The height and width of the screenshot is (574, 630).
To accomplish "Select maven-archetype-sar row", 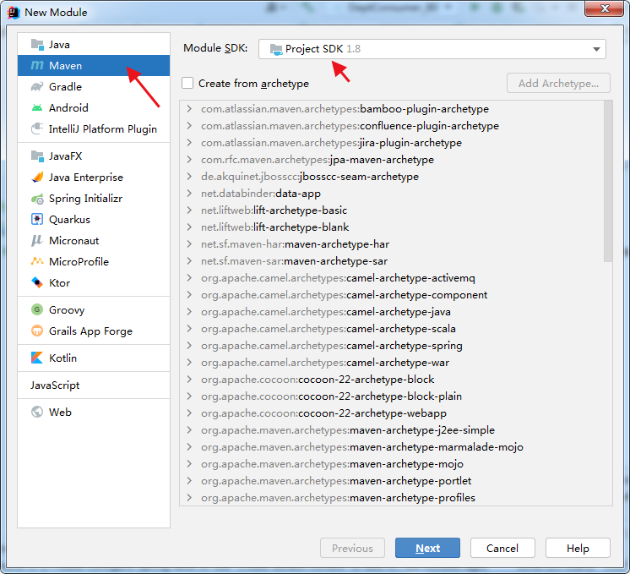I will [x=392, y=261].
